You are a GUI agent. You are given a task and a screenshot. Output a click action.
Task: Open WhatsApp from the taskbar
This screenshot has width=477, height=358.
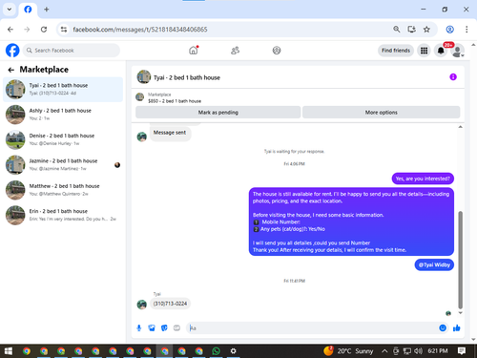[x=217, y=351]
